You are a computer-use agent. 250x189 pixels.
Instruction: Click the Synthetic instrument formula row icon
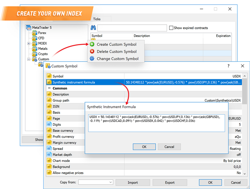49,82
